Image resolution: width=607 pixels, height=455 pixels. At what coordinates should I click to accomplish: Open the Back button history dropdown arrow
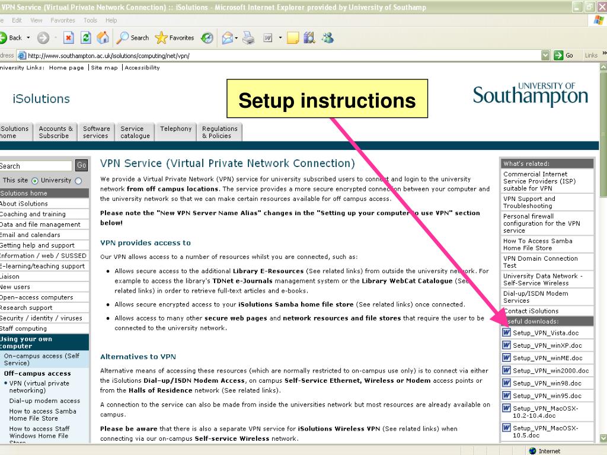(x=28, y=37)
